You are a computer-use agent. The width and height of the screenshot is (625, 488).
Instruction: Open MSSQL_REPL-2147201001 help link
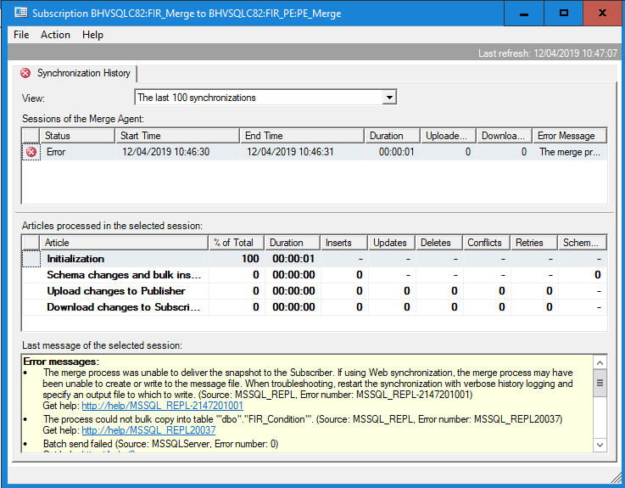[x=162, y=406]
